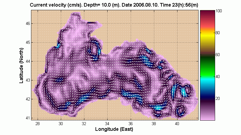
Task: Click the colorbar tick label 60
Action: [218, 55]
